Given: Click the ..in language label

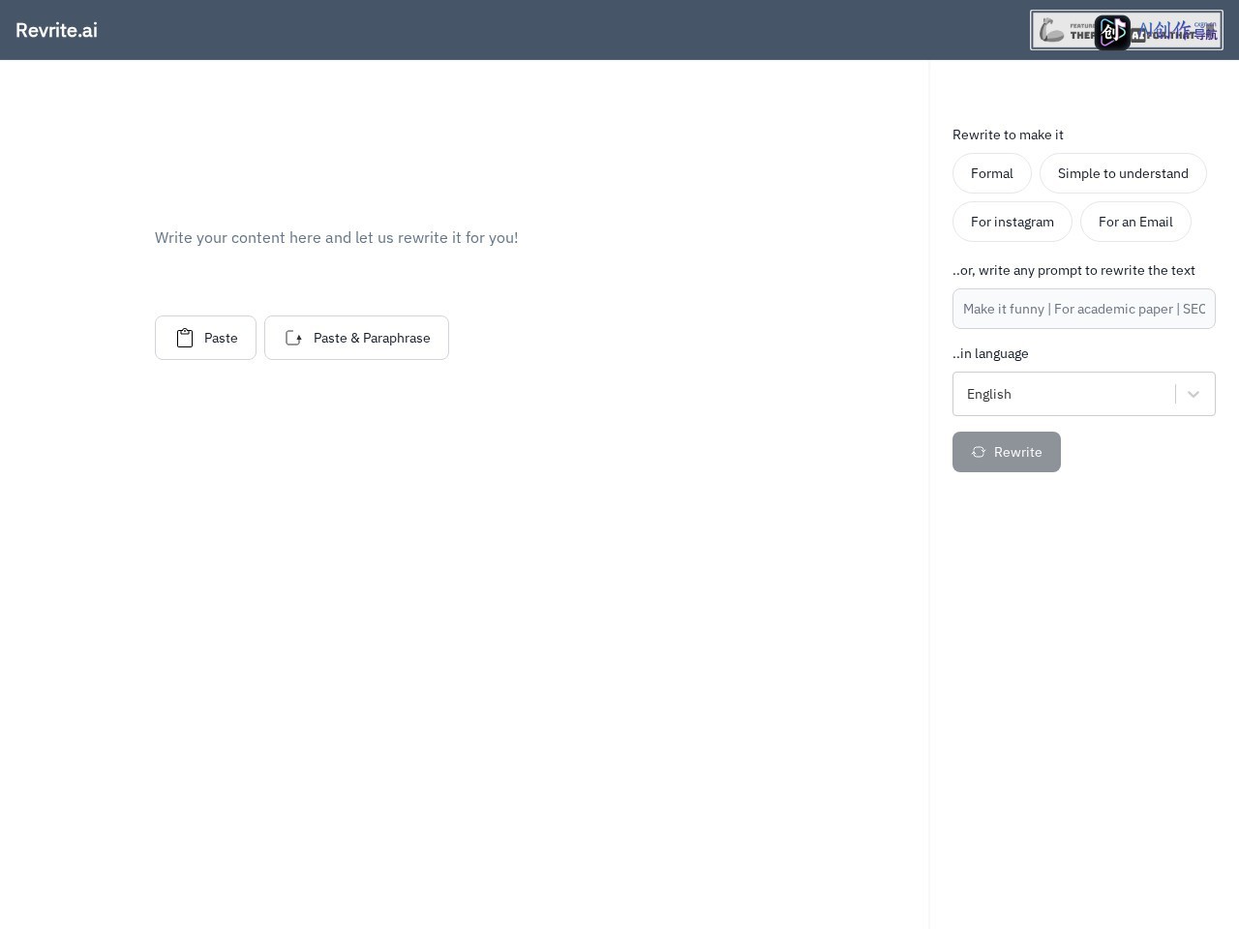Looking at the screenshot, I should click(x=990, y=353).
